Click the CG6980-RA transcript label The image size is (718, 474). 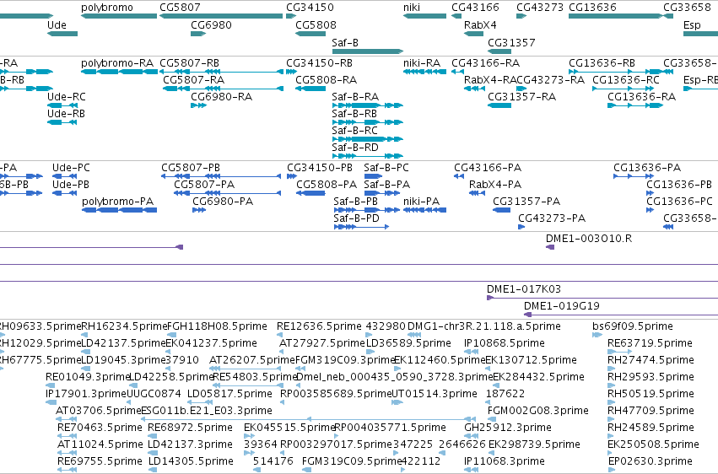(222, 96)
